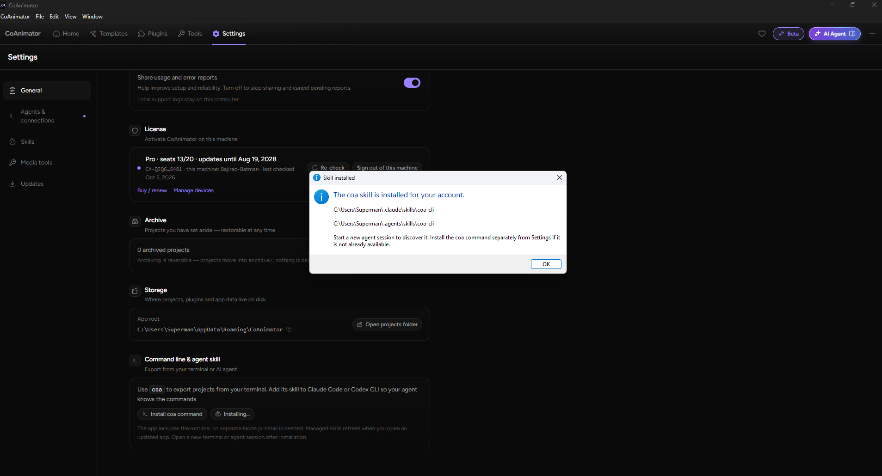Click the Beta button

[x=789, y=34]
